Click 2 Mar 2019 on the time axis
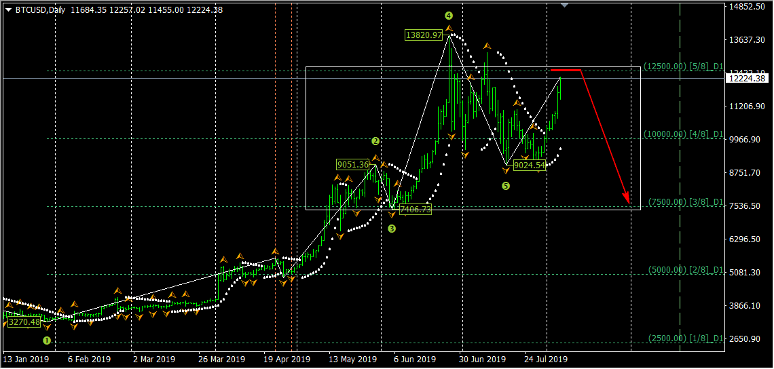This screenshot has width=774, height=369. click(x=154, y=359)
